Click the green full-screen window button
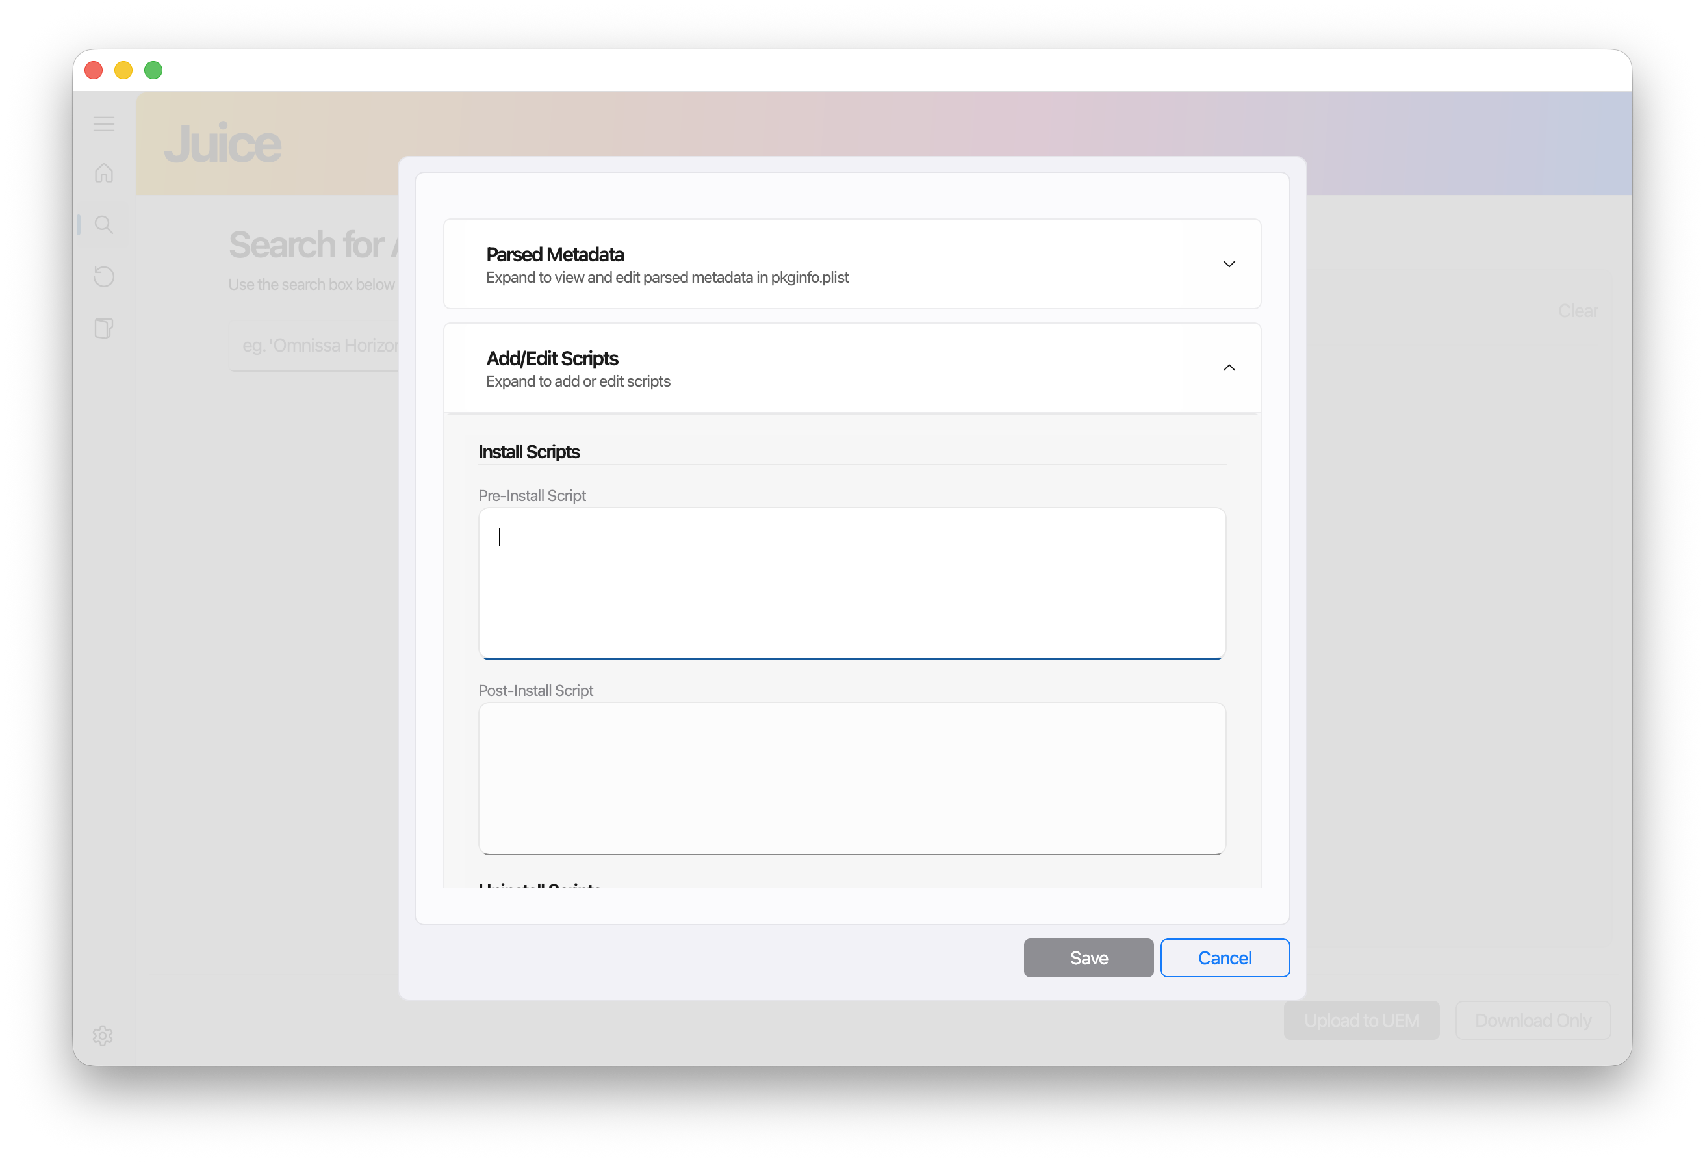The width and height of the screenshot is (1705, 1162). point(153,70)
